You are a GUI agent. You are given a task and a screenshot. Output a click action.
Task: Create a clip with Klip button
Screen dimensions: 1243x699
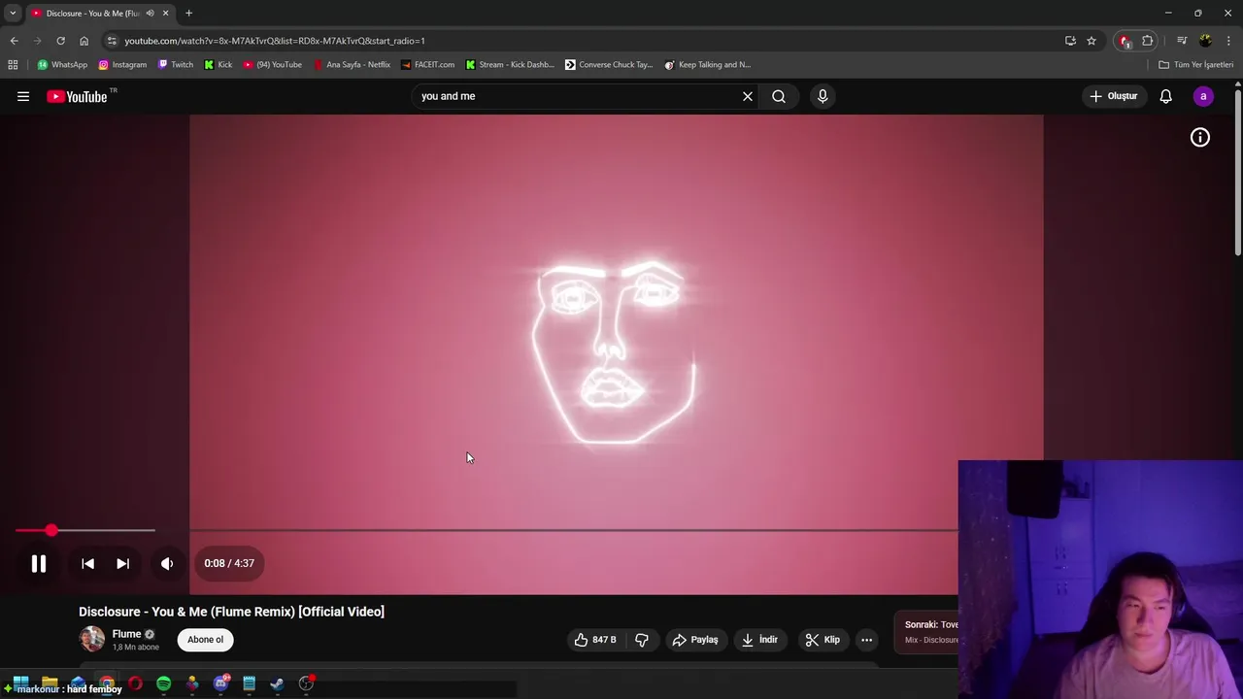click(x=823, y=640)
